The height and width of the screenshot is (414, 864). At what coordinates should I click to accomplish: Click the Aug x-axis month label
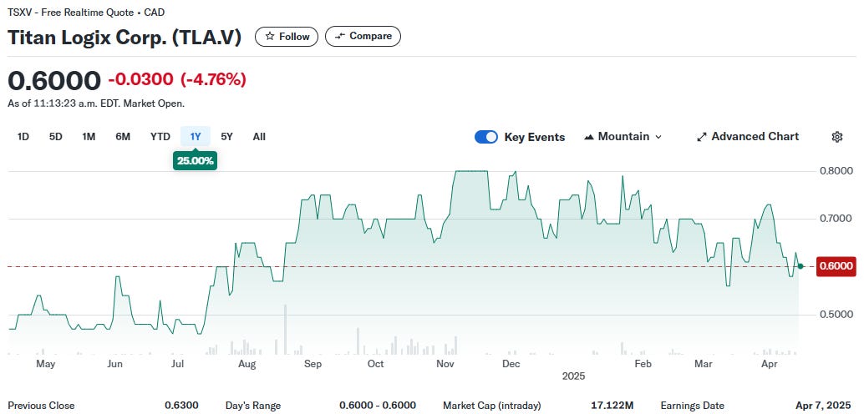(x=246, y=364)
